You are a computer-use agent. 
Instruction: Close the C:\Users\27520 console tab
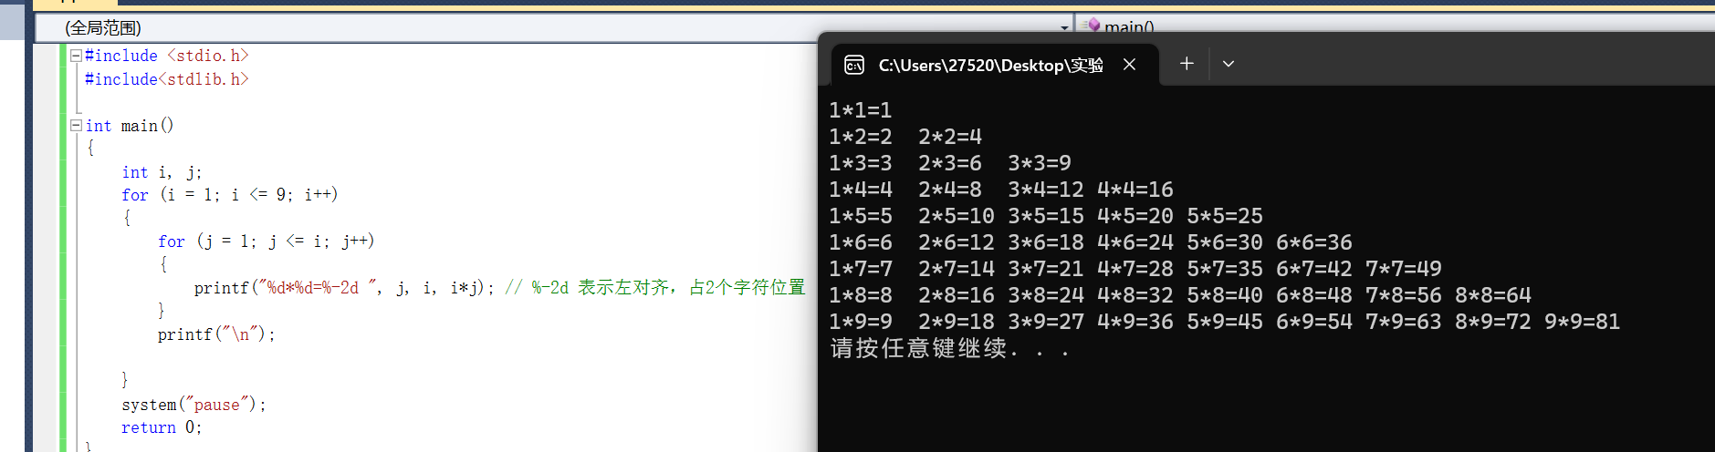pyautogui.click(x=1130, y=64)
